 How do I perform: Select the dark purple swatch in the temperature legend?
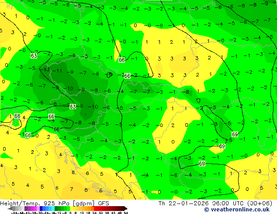click(x=26, y=208)
